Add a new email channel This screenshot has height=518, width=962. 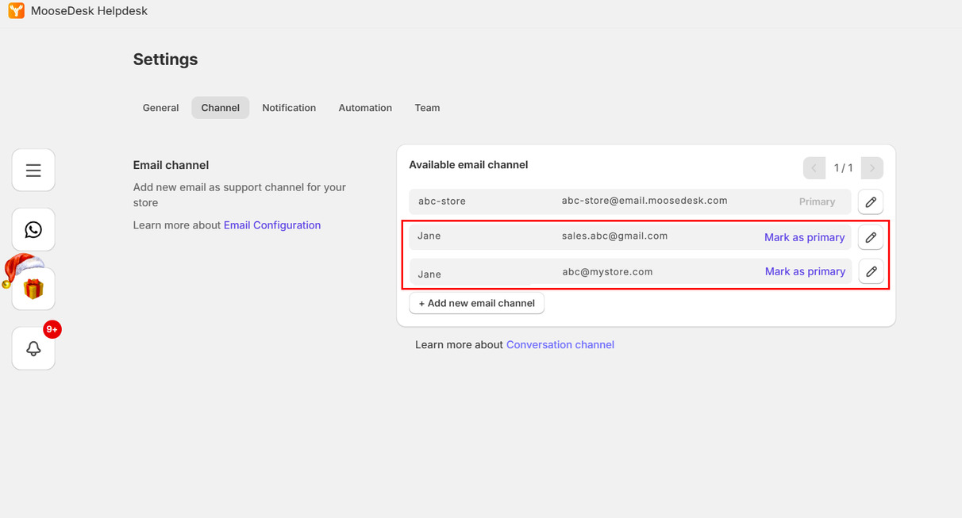pyautogui.click(x=476, y=303)
